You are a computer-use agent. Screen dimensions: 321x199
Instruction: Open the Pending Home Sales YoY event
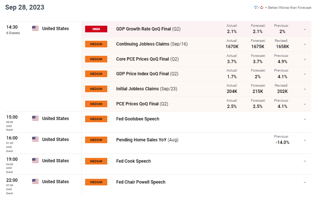pyautogui.click(x=147, y=140)
